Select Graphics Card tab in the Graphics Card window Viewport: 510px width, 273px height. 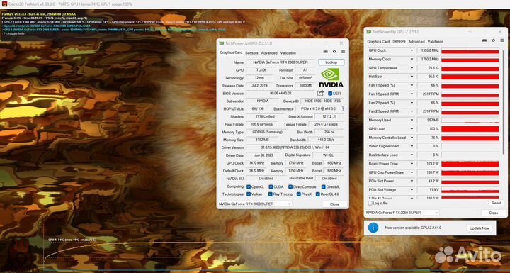tap(231, 52)
